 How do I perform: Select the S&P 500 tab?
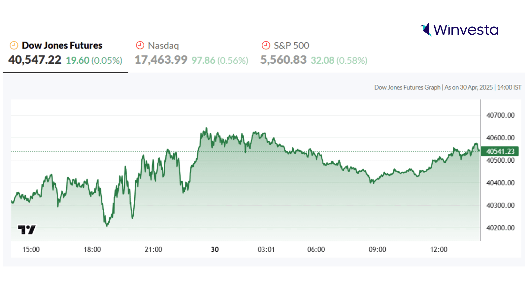click(x=291, y=46)
